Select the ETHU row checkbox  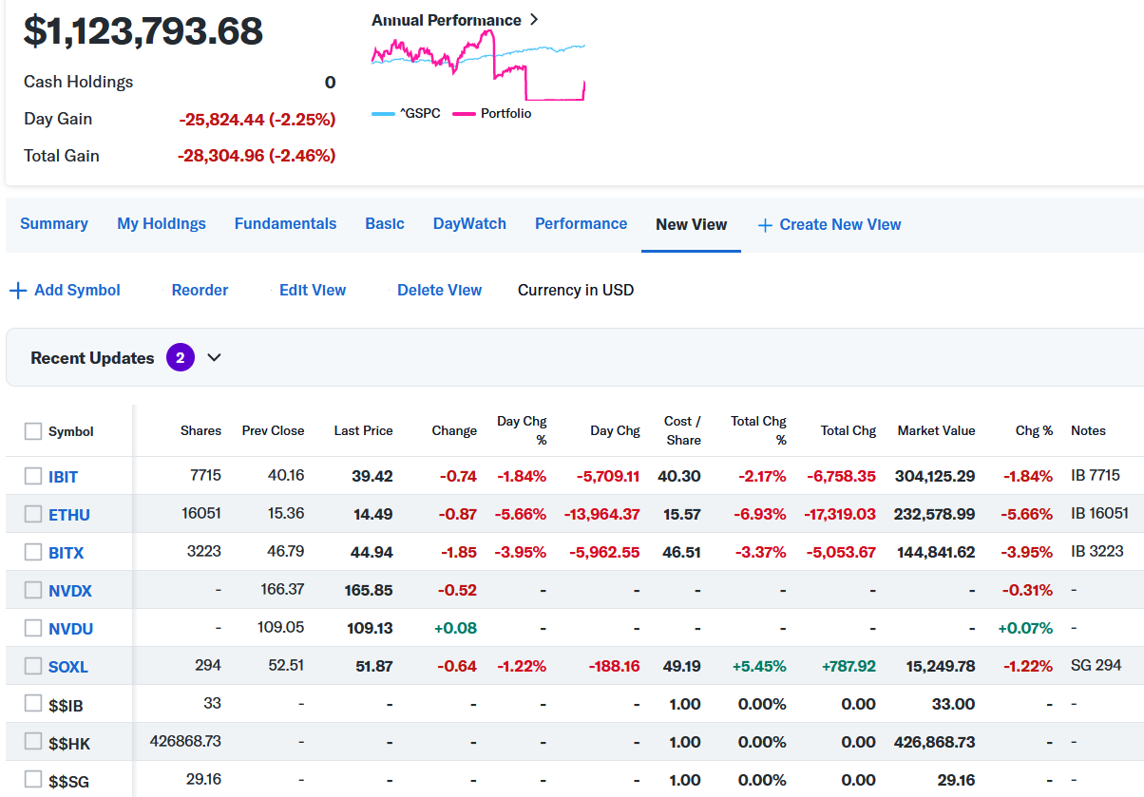(33, 514)
